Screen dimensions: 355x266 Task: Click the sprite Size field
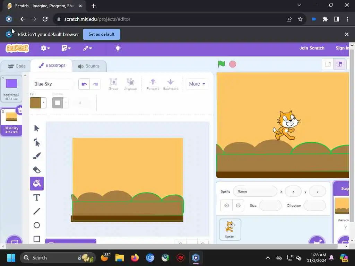click(x=270, y=205)
